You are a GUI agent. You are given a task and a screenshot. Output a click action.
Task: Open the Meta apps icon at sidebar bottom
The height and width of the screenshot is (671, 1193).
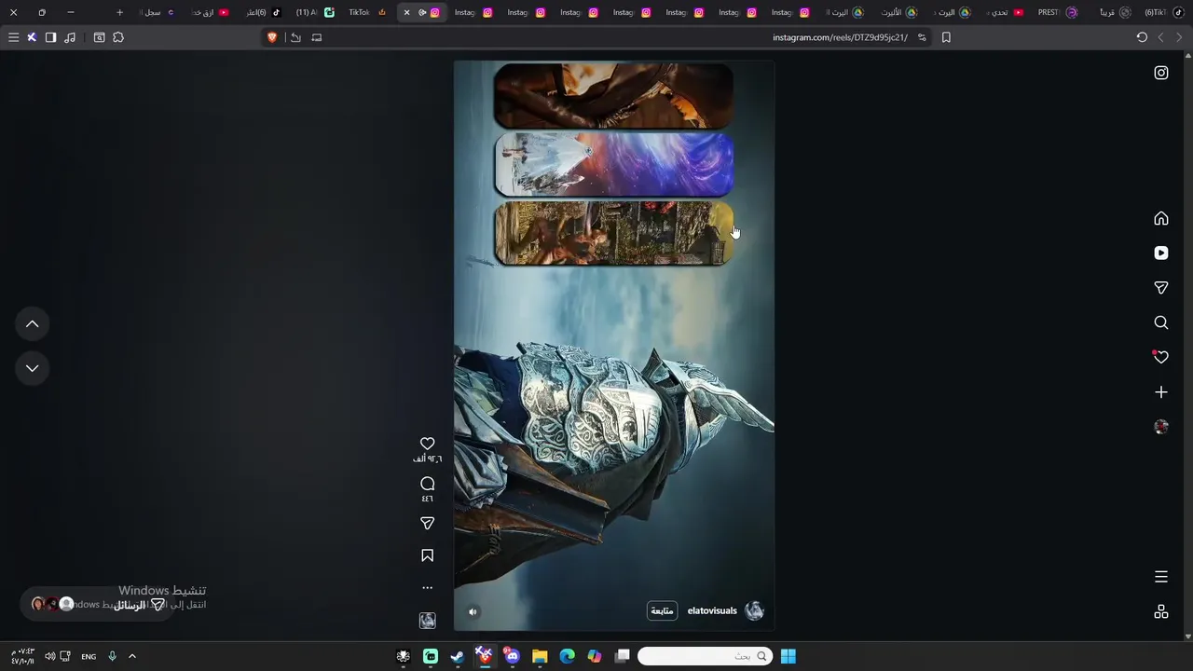pyautogui.click(x=1161, y=611)
